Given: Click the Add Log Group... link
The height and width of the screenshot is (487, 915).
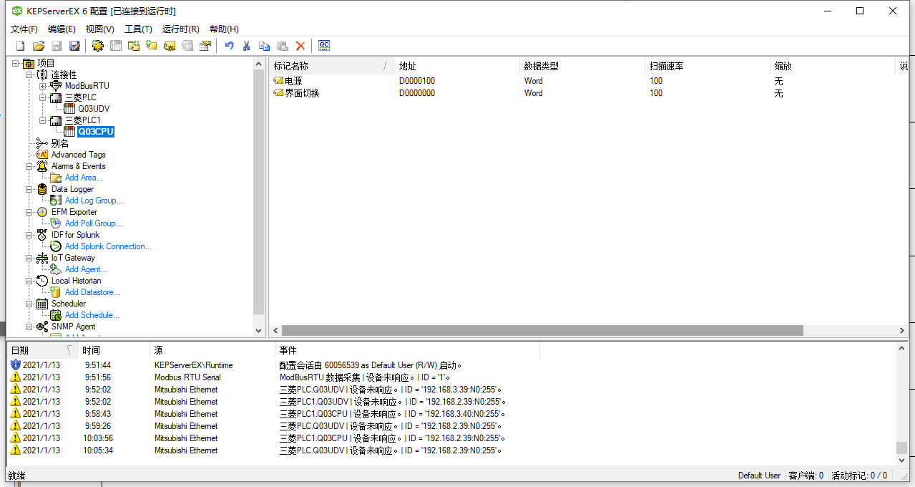Looking at the screenshot, I should (94, 201).
